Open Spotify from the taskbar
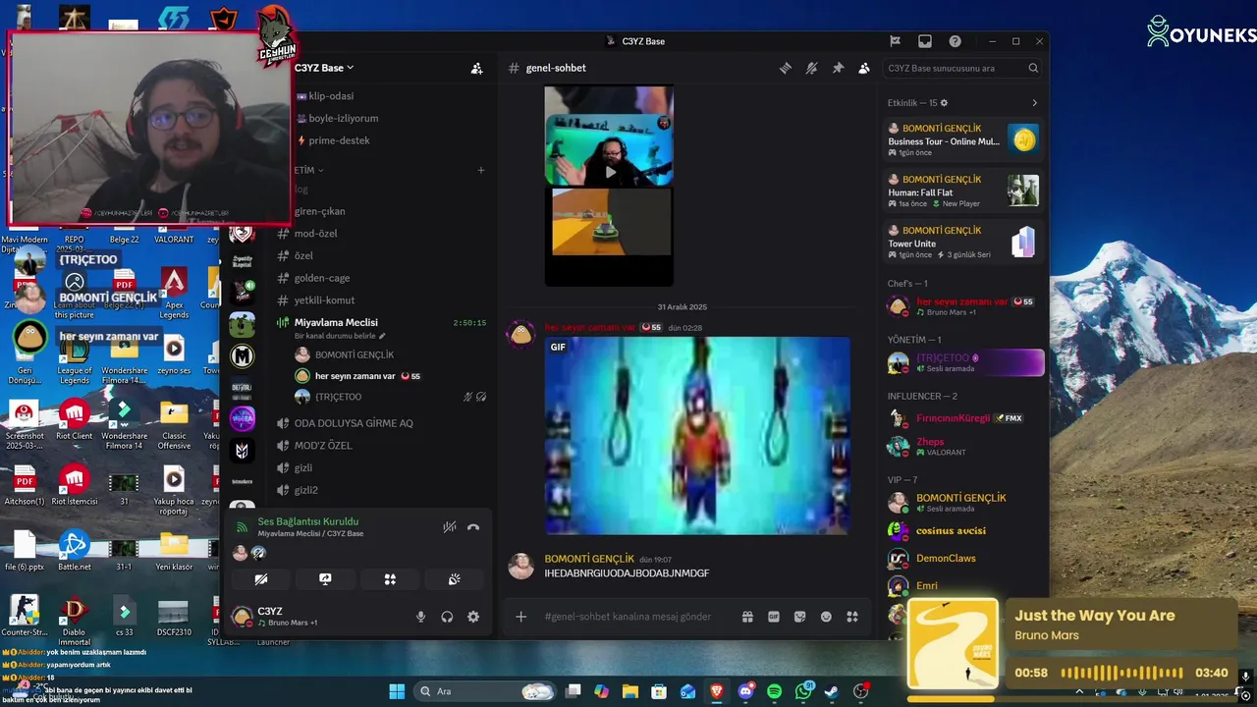The height and width of the screenshot is (707, 1257). point(774,691)
